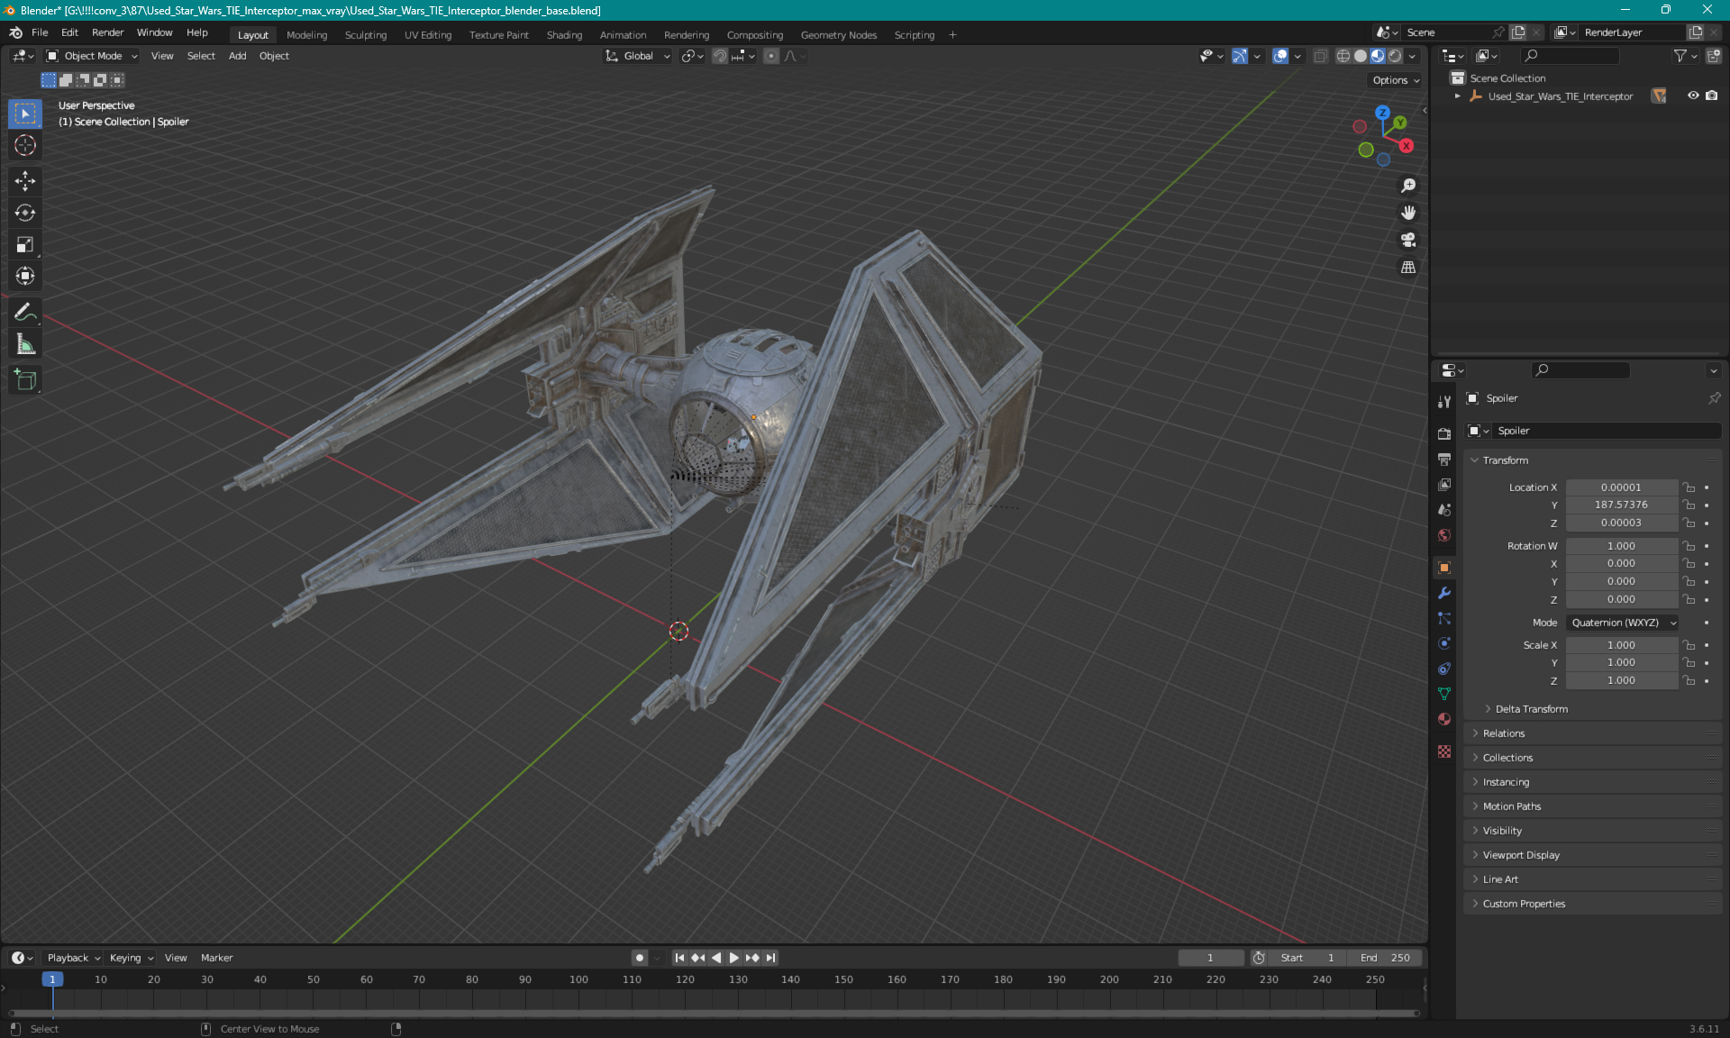Open the Tool properties tab
Viewport: 1730px width, 1038px height.
[x=1444, y=402]
